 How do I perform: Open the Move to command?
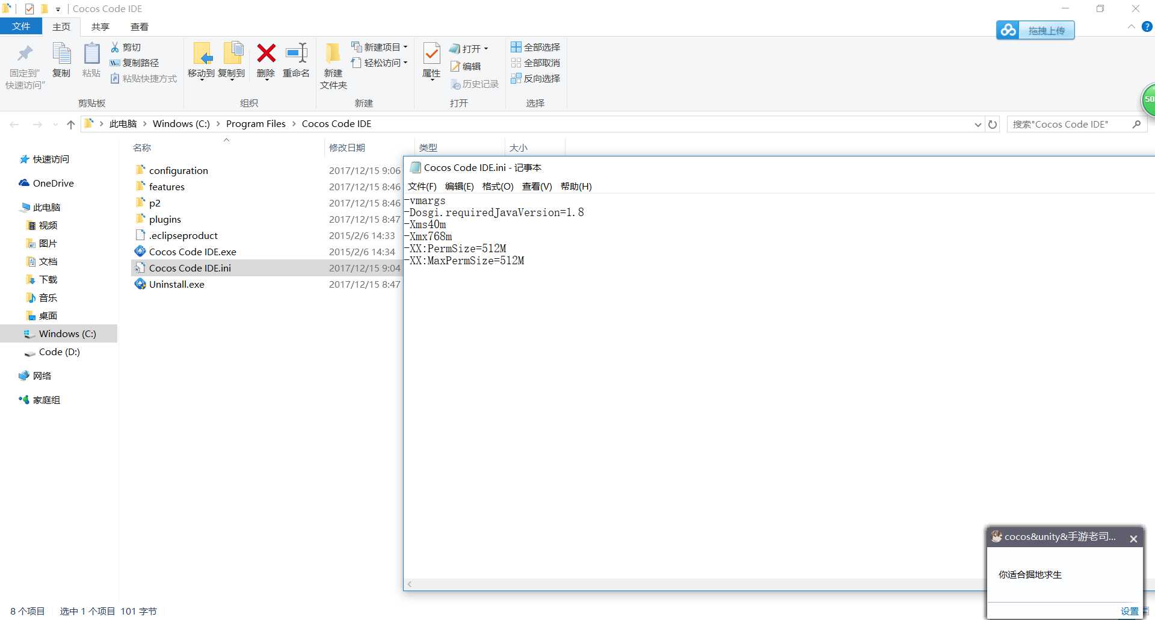click(201, 61)
